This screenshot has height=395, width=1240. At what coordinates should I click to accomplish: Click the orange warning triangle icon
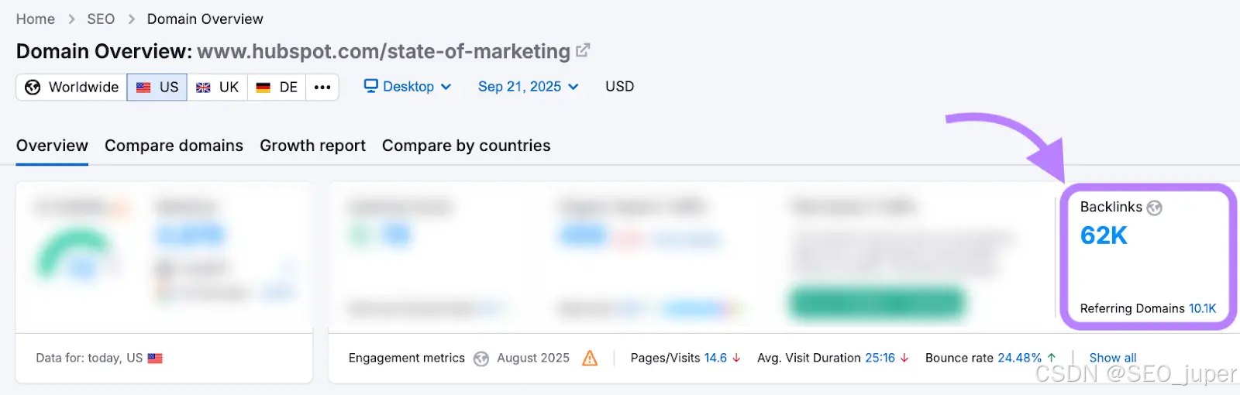click(590, 358)
